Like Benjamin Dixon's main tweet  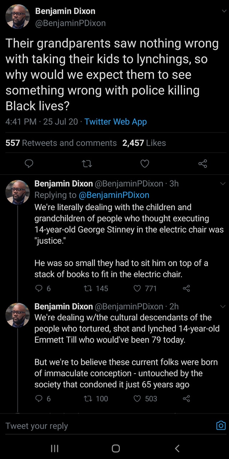coord(145,164)
